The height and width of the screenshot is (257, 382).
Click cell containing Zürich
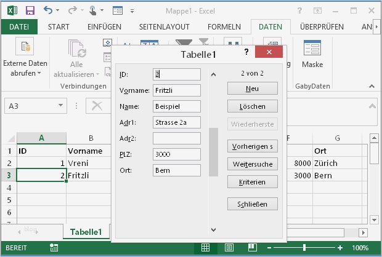coord(337,163)
